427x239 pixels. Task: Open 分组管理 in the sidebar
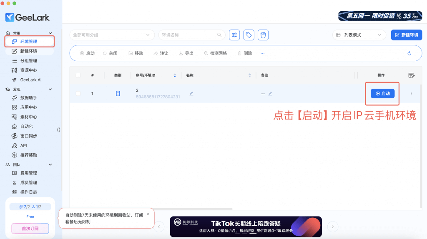29,61
